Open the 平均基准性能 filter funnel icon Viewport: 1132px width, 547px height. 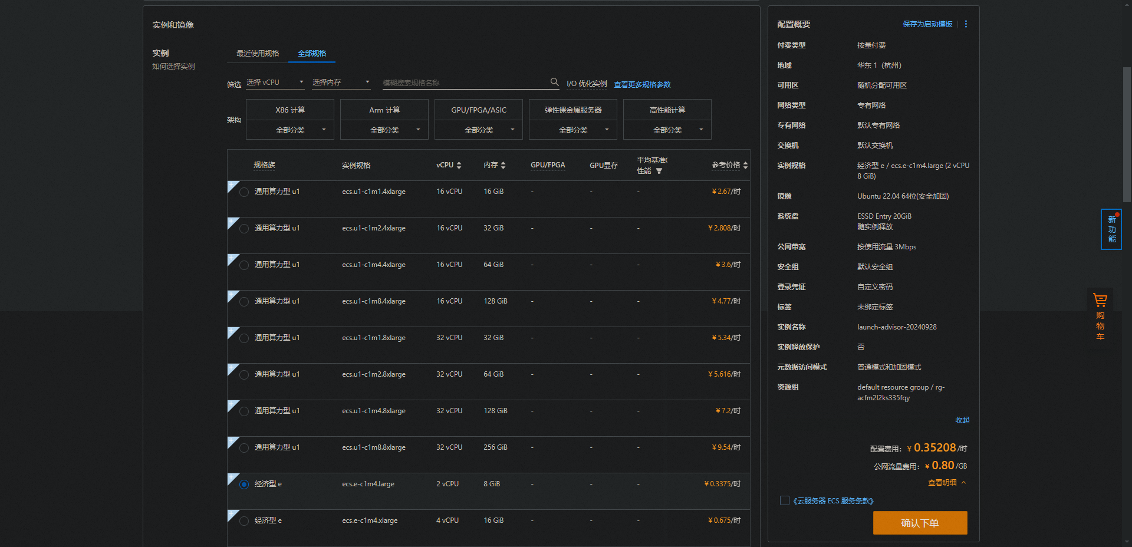(659, 171)
